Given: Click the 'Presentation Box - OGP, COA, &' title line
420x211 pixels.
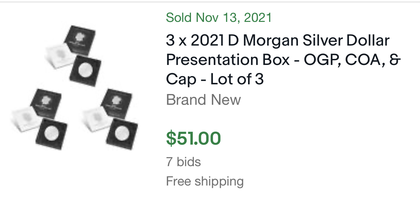Looking at the screenshot, I should pyautogui.click(x=283, y=60).
